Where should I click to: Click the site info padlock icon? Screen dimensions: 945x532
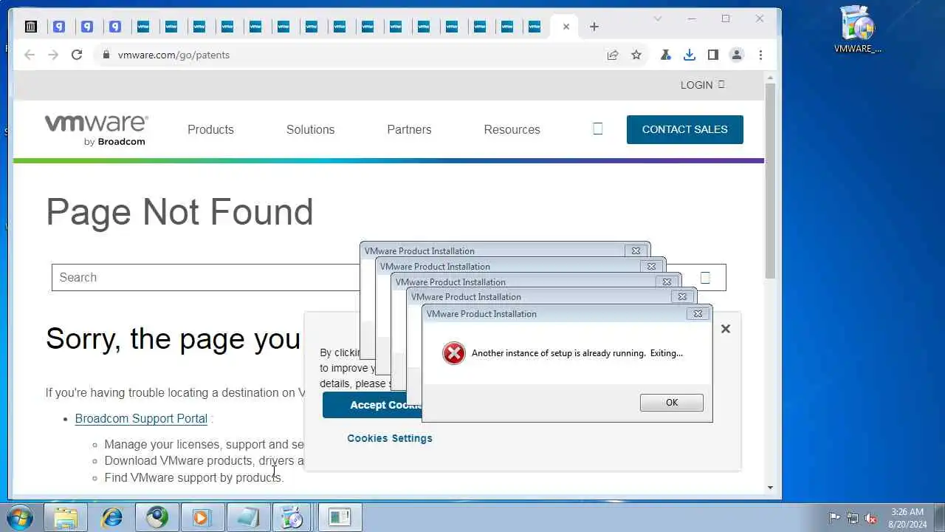pyautogui.click(x=106, y=55)
